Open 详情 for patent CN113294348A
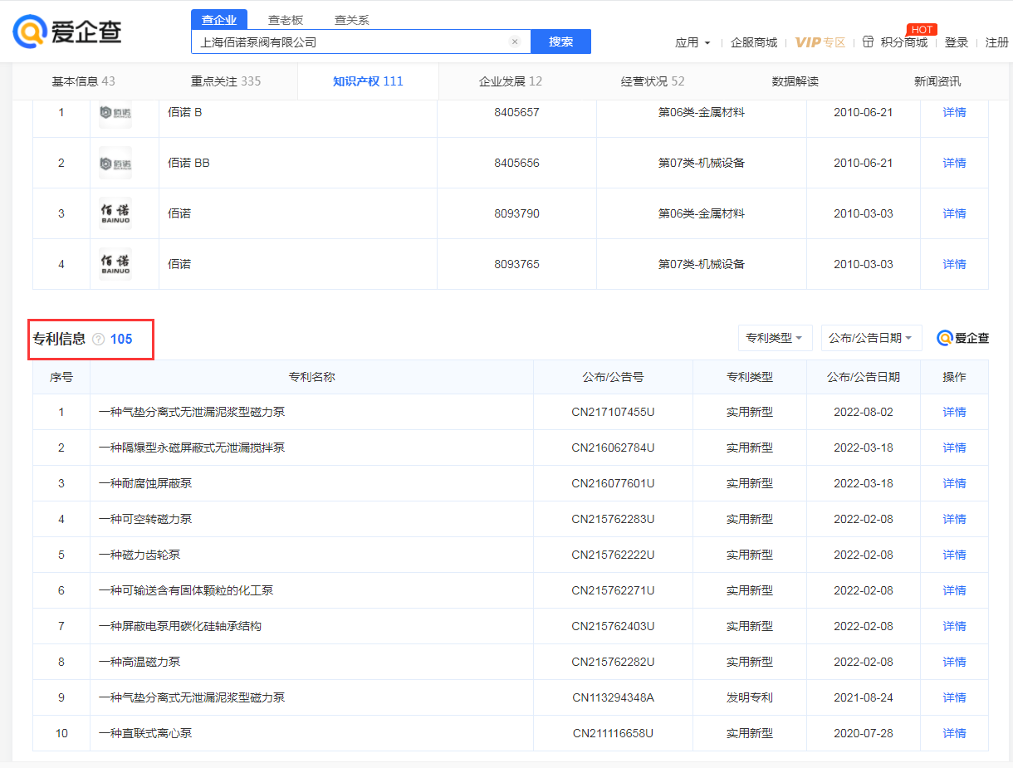The width and height of the screenshot is (1013, 768). tap(955, 697)
